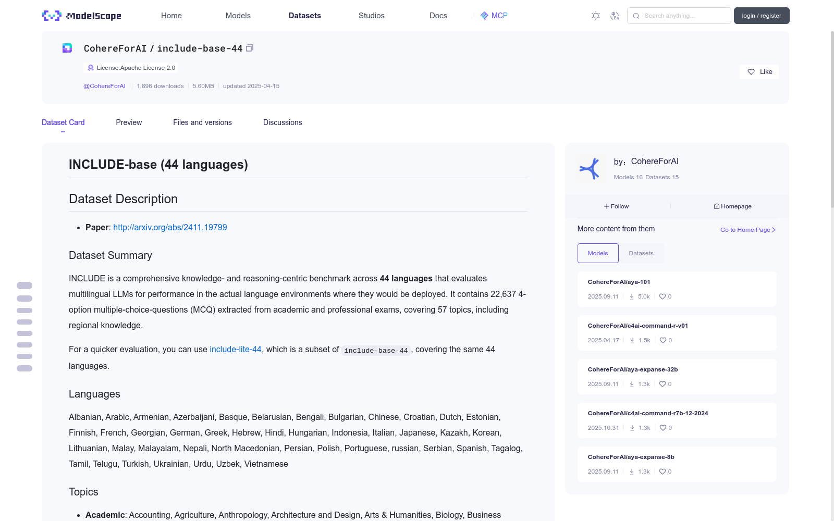Click heart icon on aya-expanse-8b card
Screen dimensions: 834x521
tap(662, 472)
